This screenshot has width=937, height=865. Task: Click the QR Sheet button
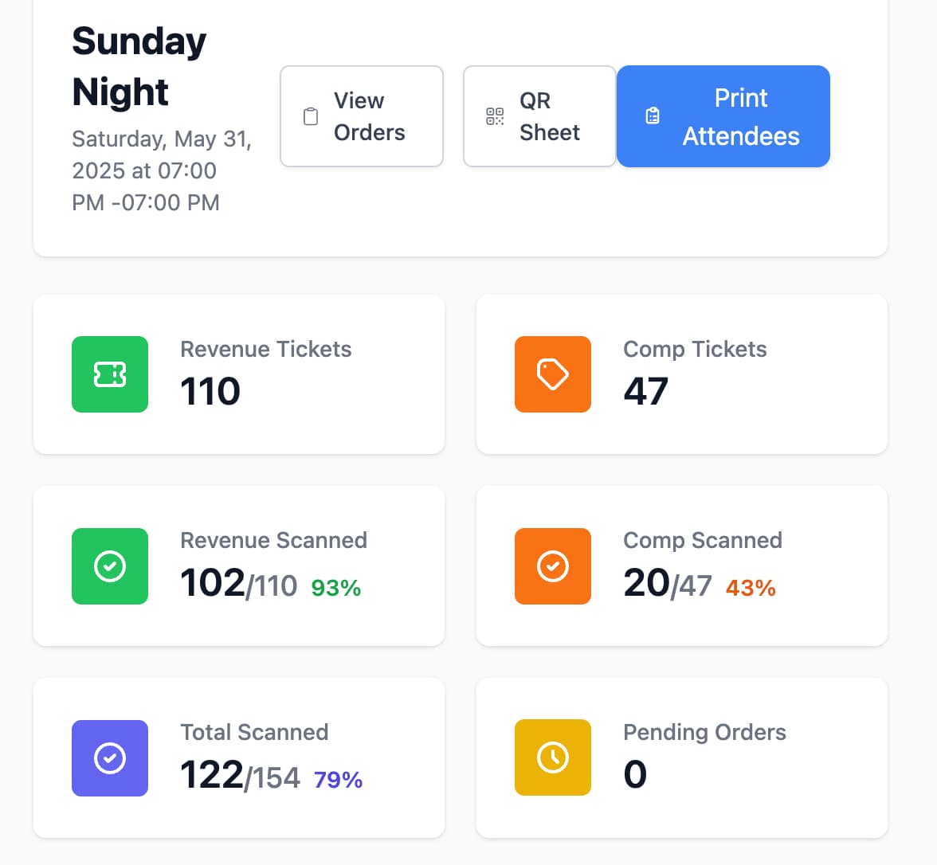coord(539,115)
